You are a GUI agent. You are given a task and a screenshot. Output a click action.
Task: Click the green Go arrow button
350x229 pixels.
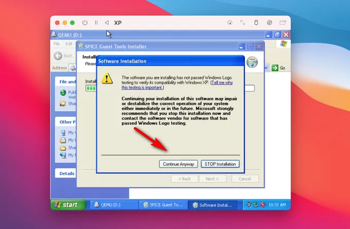pos(275,68)
